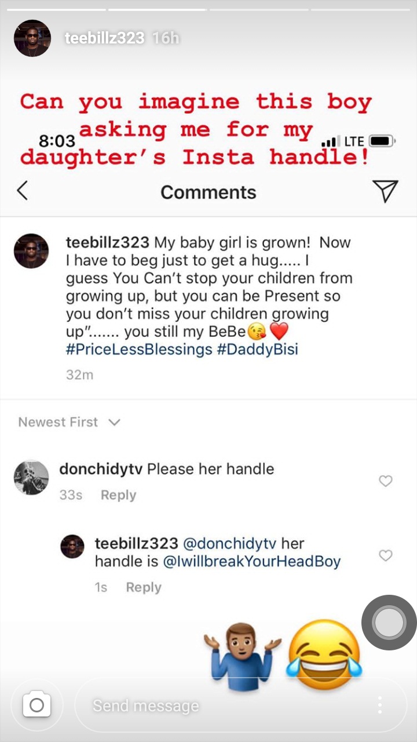
Task: Tap the back arrow in Comments header
Action: point(23,191)
